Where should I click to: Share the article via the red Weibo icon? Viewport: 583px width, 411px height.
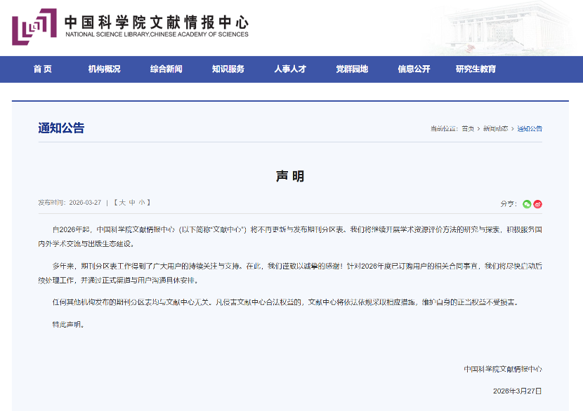point(539,203)
